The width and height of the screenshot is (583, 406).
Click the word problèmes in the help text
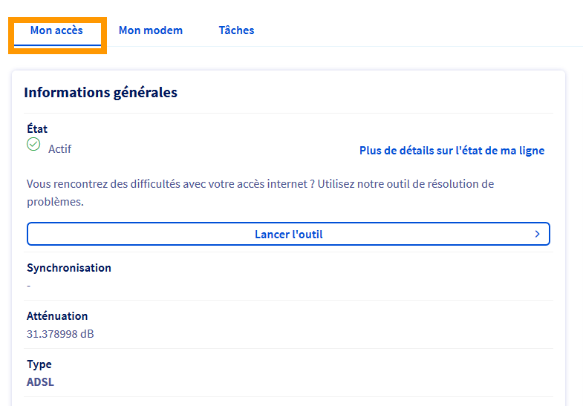(53, 202)
